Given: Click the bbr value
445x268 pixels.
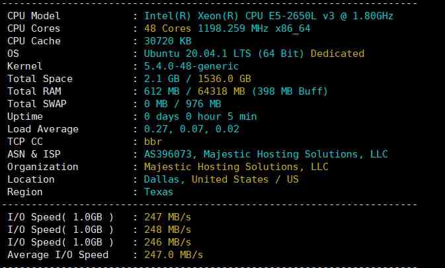Looking at the screenshot, I should point(153,142).
